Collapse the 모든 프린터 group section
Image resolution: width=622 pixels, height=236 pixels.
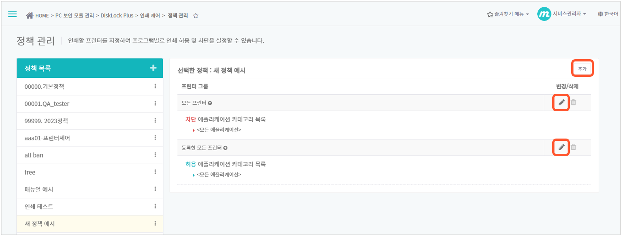210,103
